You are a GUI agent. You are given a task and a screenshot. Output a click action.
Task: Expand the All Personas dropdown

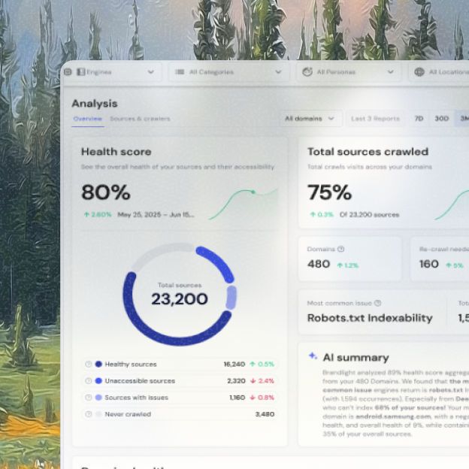(349, 72)
